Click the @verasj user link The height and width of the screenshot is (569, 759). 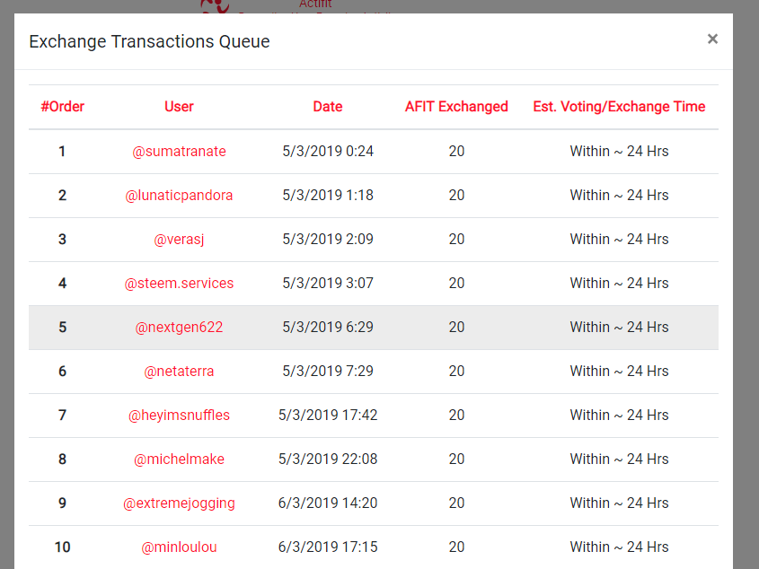tap(179, 240)
